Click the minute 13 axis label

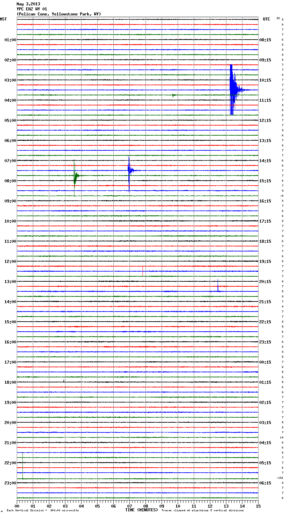[226, 506]
